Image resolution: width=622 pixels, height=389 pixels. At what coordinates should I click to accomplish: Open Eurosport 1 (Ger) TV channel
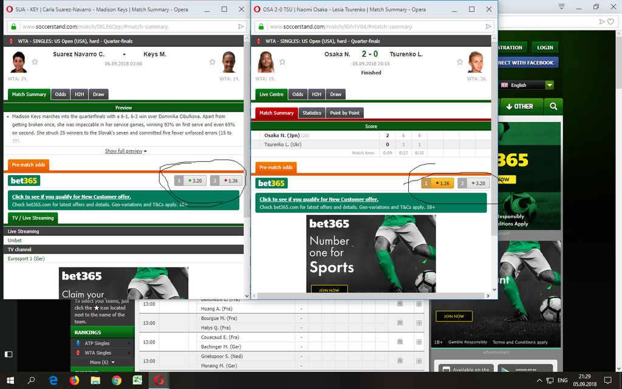pyautogui.click(x=26, y=259)
